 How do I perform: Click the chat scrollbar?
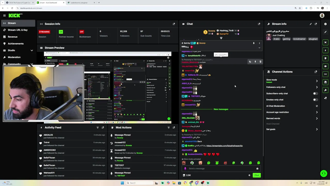pos(263,114)
